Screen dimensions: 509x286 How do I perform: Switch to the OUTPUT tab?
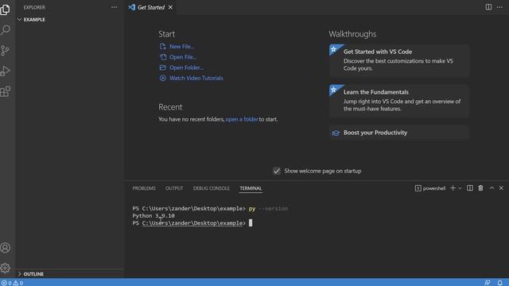tap(174, 188)
